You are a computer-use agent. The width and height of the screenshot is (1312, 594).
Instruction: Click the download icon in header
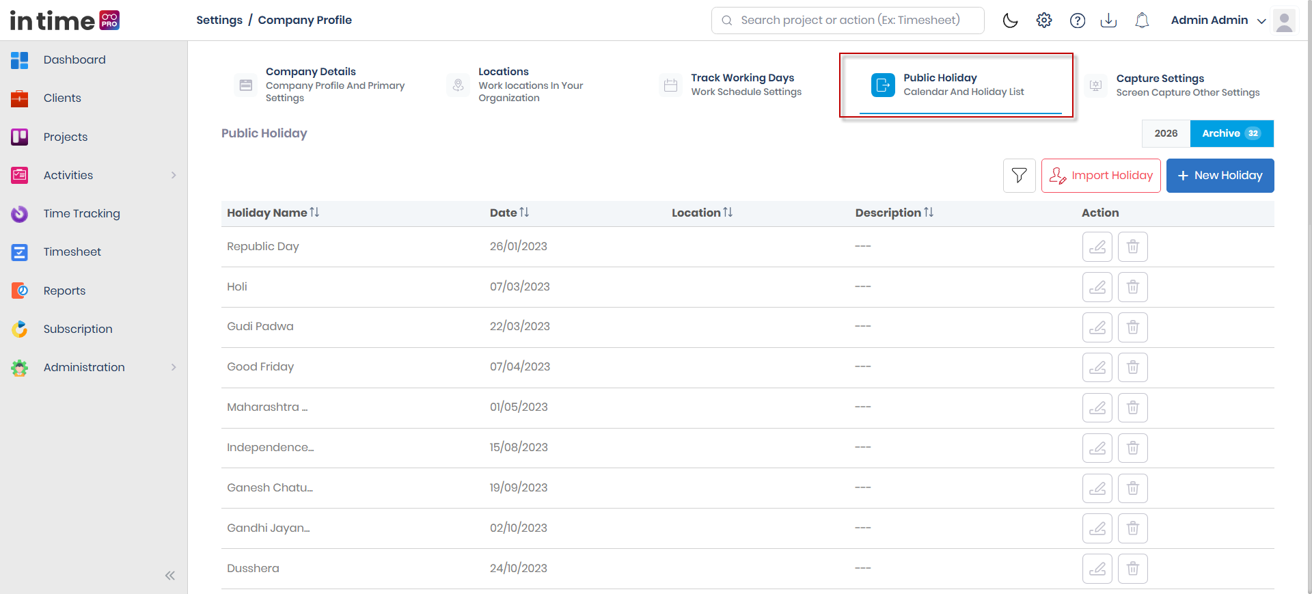[1109, 21]
